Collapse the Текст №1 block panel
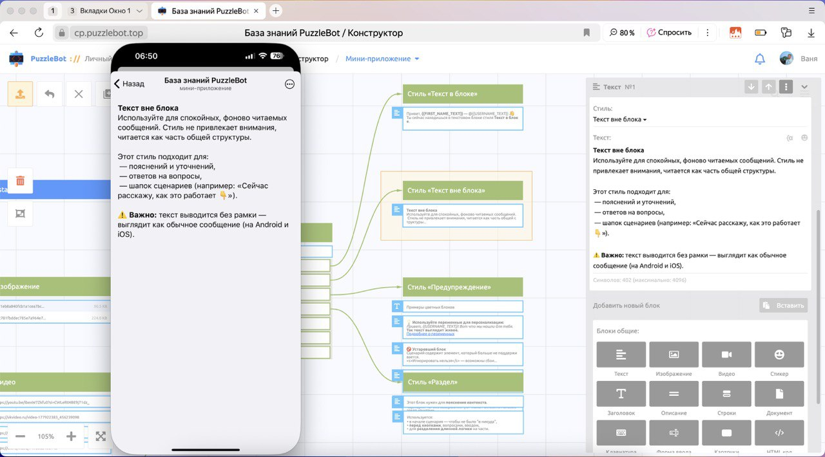 tap(804, 87)
